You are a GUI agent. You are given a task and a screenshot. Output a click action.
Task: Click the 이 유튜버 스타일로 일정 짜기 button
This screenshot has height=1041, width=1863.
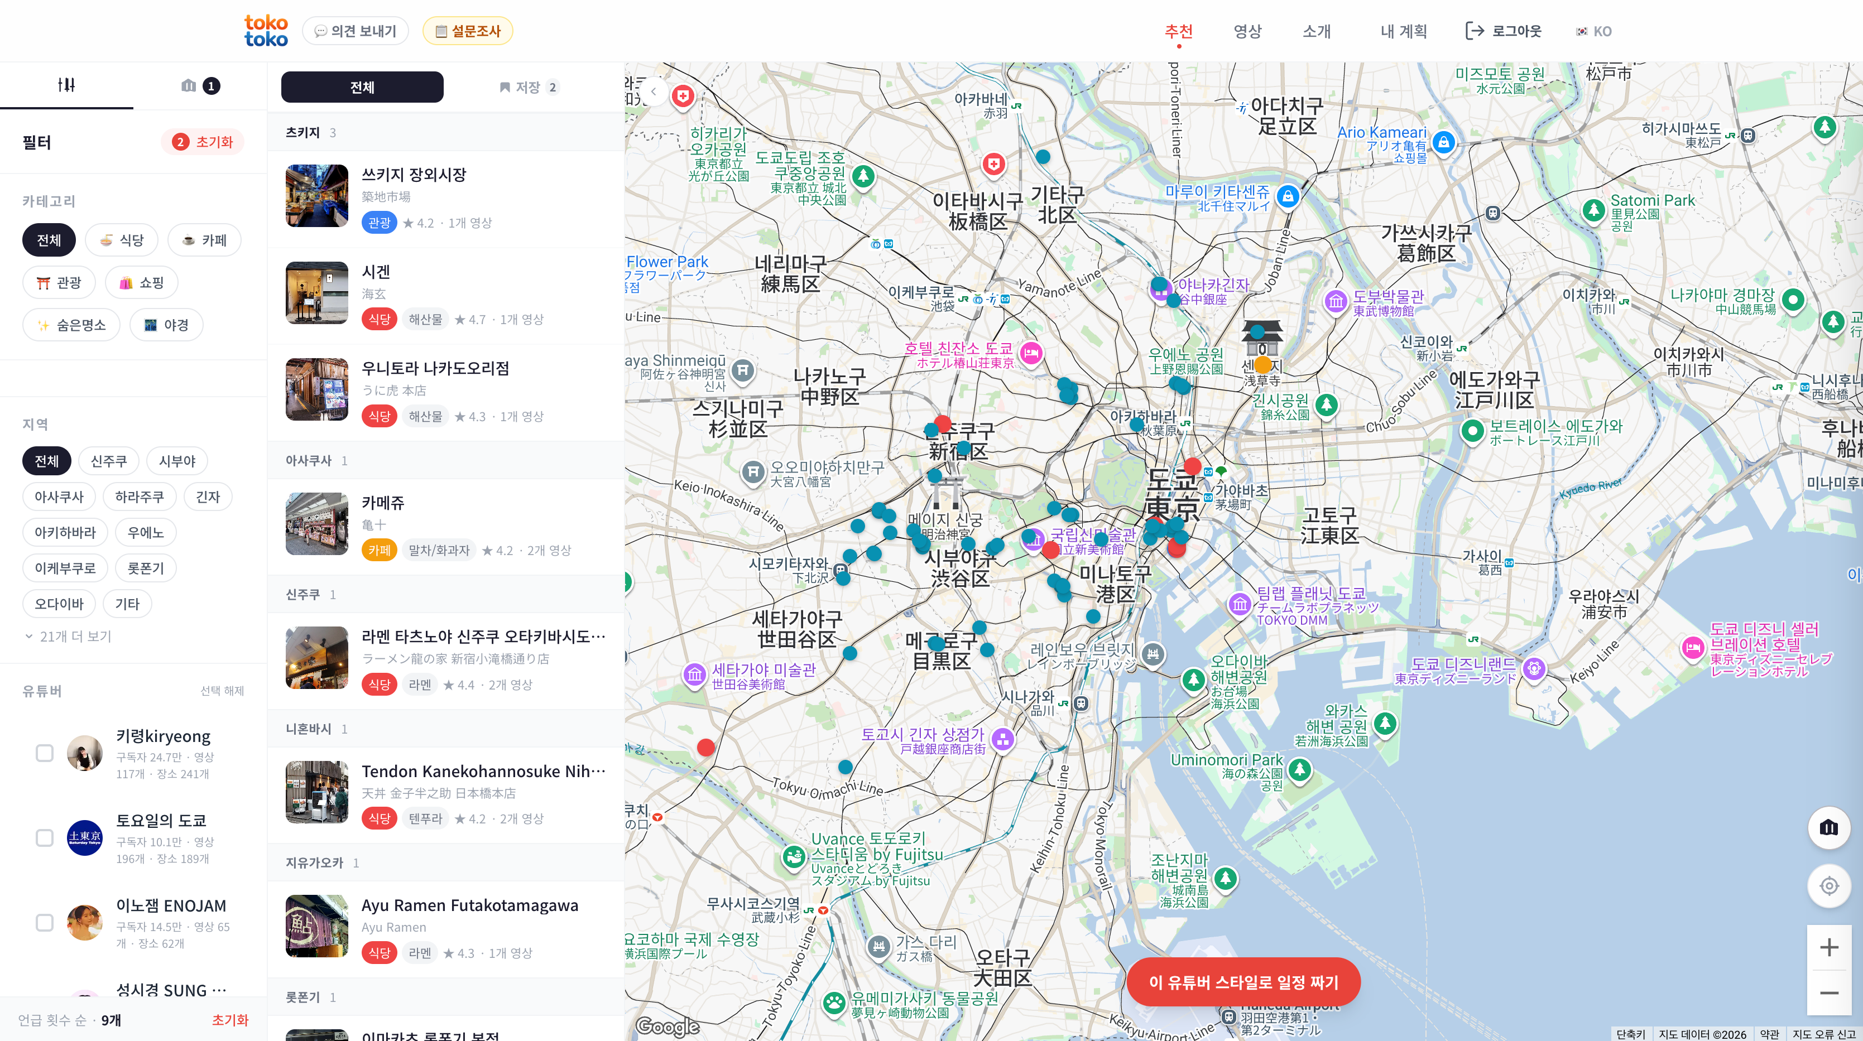coord(1243,982)
